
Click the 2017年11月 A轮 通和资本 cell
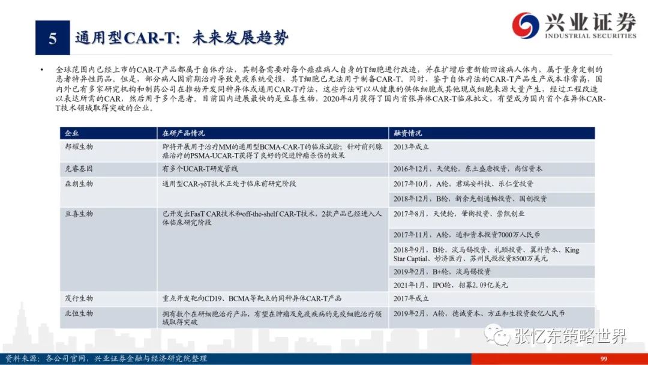492,235
